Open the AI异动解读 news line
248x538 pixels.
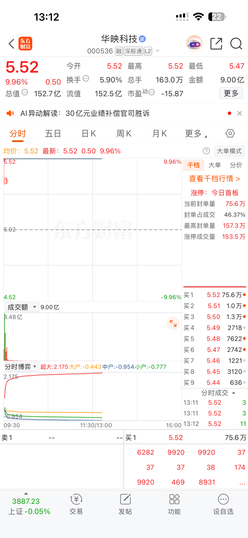click(85, 113)
